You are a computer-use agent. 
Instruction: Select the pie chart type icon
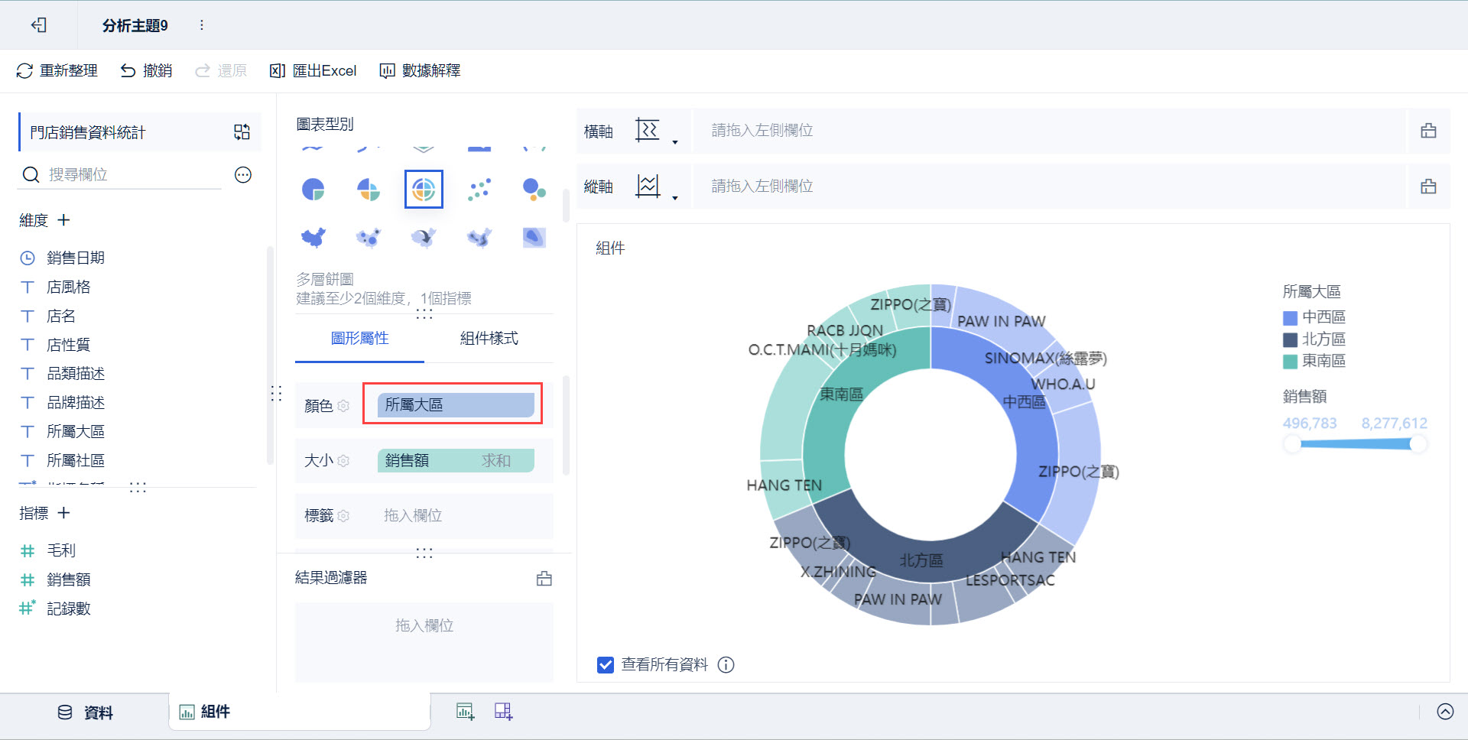pyautogui.click(x=313, y=189)
